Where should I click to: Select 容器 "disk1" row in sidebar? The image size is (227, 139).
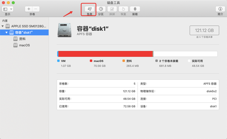pyautogui.click(x=24, y=32)
